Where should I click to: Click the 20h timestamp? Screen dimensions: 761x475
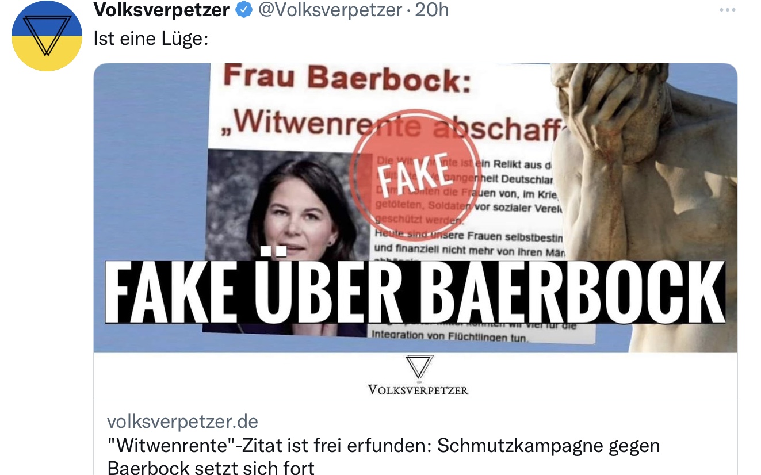click(431, 10)
